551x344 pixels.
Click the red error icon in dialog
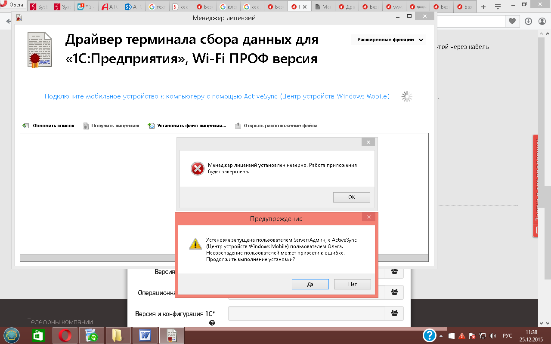point(197,169)
